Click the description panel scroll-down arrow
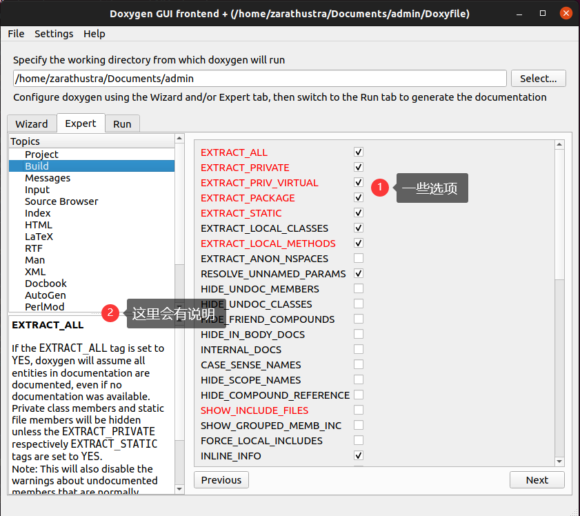The height and width of the screenshot is (516, 580). (179, 489)
